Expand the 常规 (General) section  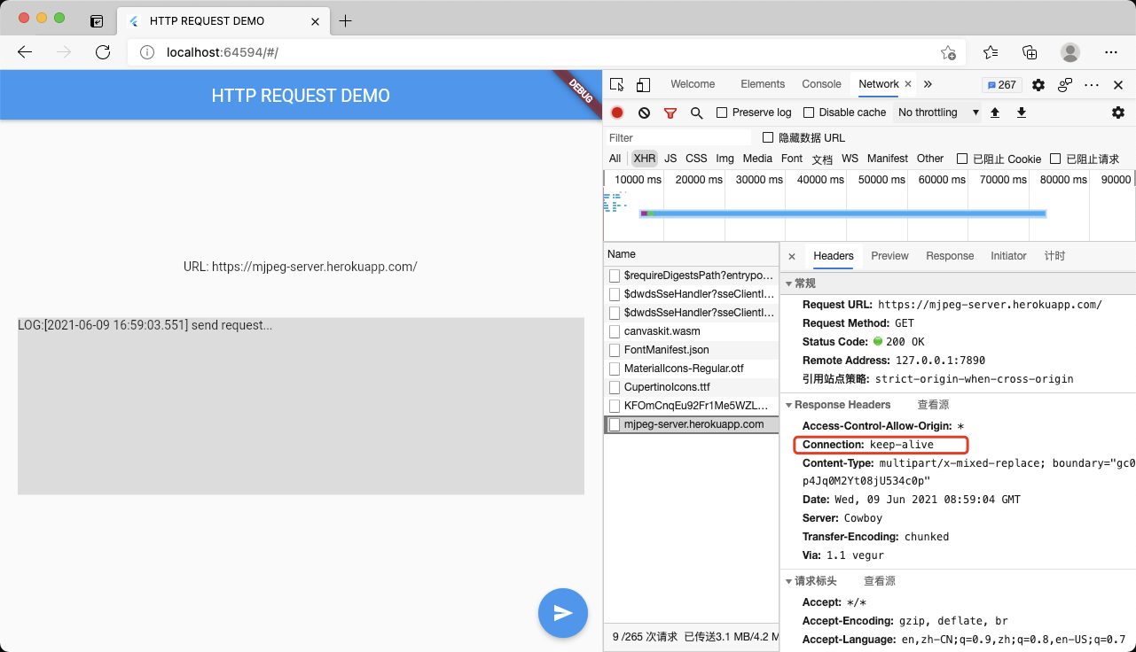pyautogui.click(x=788, y=283)
